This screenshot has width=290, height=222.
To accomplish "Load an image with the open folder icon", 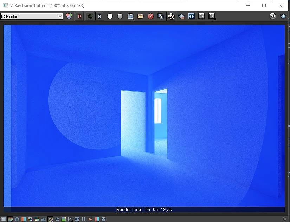I will tap(141, 16).
